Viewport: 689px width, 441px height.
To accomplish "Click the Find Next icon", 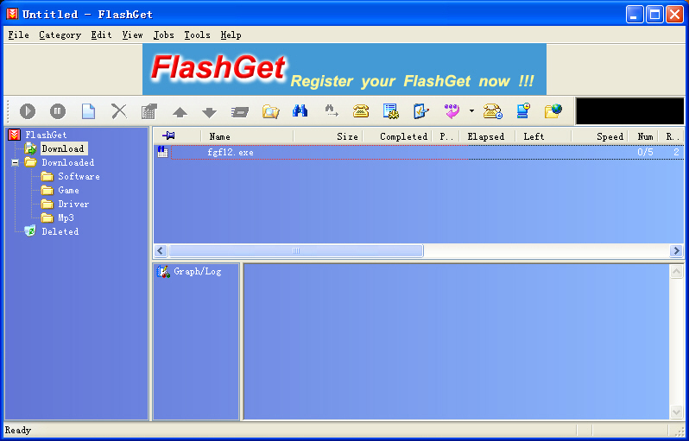I will coord(331,110).
